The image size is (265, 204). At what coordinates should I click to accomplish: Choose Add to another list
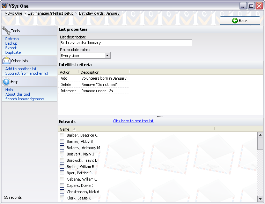[21, 69]
